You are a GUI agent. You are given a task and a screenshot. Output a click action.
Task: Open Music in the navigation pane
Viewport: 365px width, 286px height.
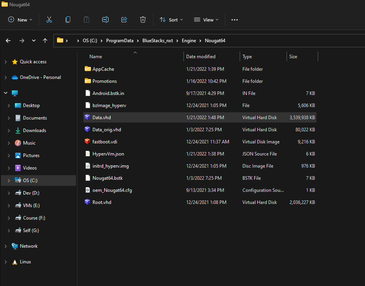coord(29,143)
